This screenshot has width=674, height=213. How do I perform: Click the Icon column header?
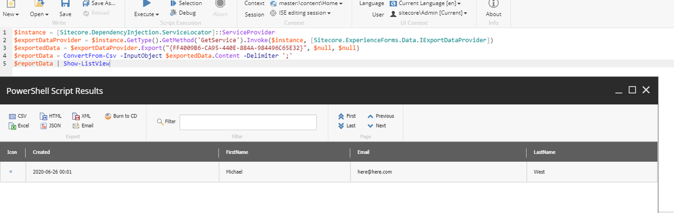[x=12, y=152]
